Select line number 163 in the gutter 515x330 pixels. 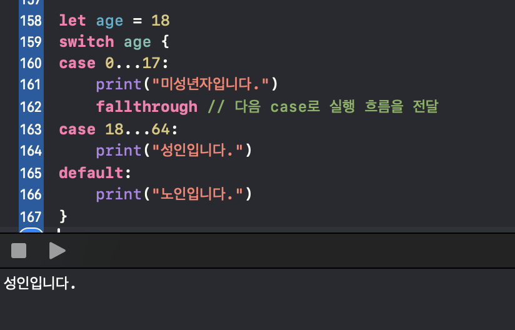click(x=31, y=129)
